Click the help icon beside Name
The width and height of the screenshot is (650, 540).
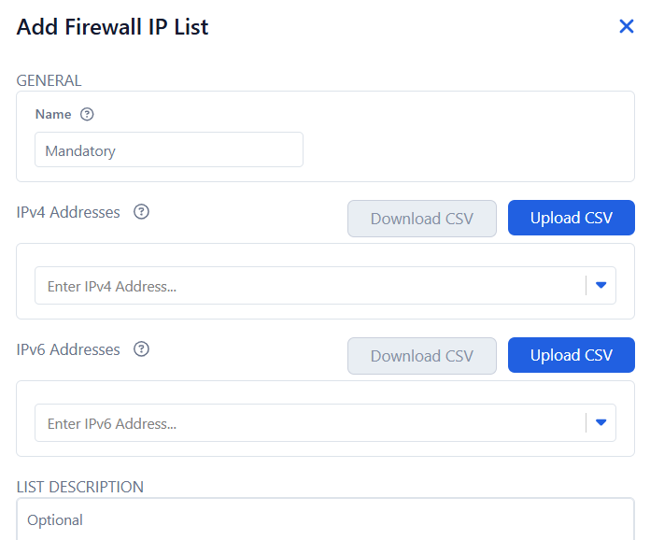pos(87,114)
